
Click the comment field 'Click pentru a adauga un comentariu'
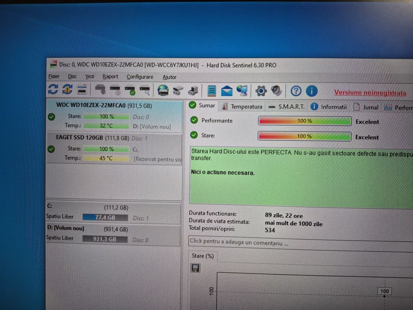click(301, 243)
